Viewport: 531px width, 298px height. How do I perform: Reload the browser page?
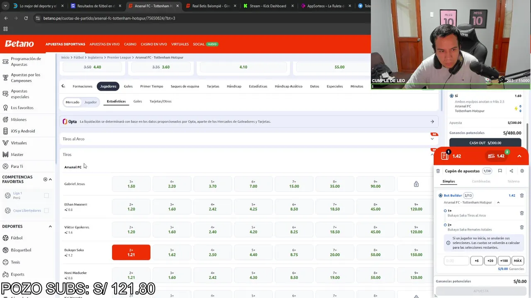pyautogui.click(x=26, y=18)
